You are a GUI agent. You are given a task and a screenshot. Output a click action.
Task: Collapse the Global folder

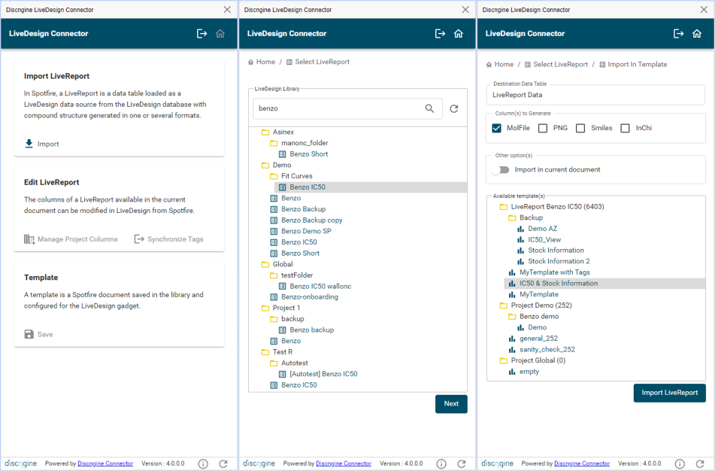tap(265, 264)
